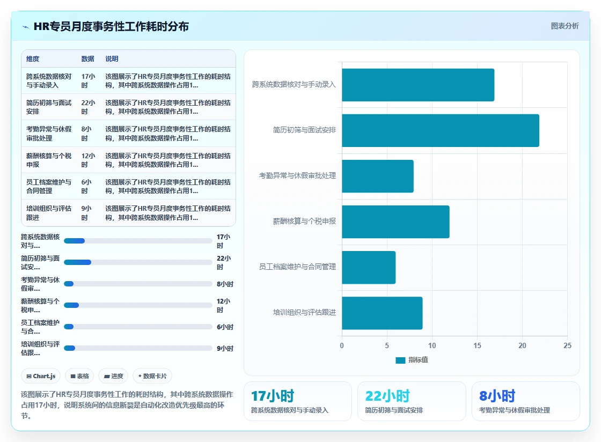Select table row 考勤异常与休假审批处理
Screen dimensions: 601x442
point(128,134)
